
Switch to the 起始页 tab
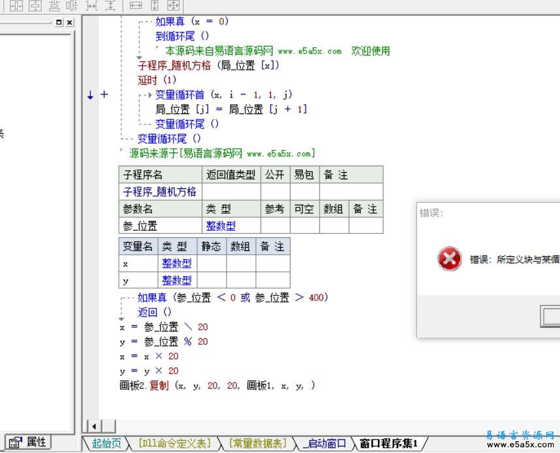click(106, 443)
